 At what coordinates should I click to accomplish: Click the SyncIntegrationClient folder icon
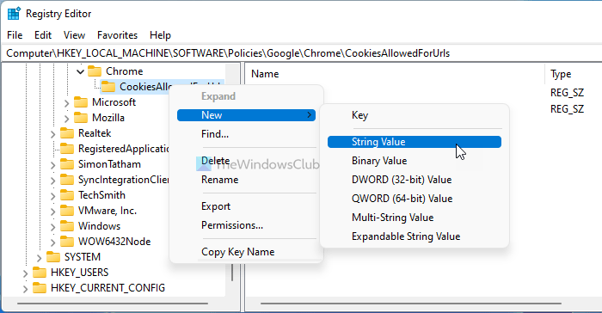67,180
